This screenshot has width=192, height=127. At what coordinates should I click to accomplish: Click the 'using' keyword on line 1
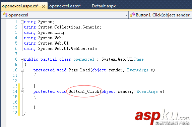coord(30,22)
